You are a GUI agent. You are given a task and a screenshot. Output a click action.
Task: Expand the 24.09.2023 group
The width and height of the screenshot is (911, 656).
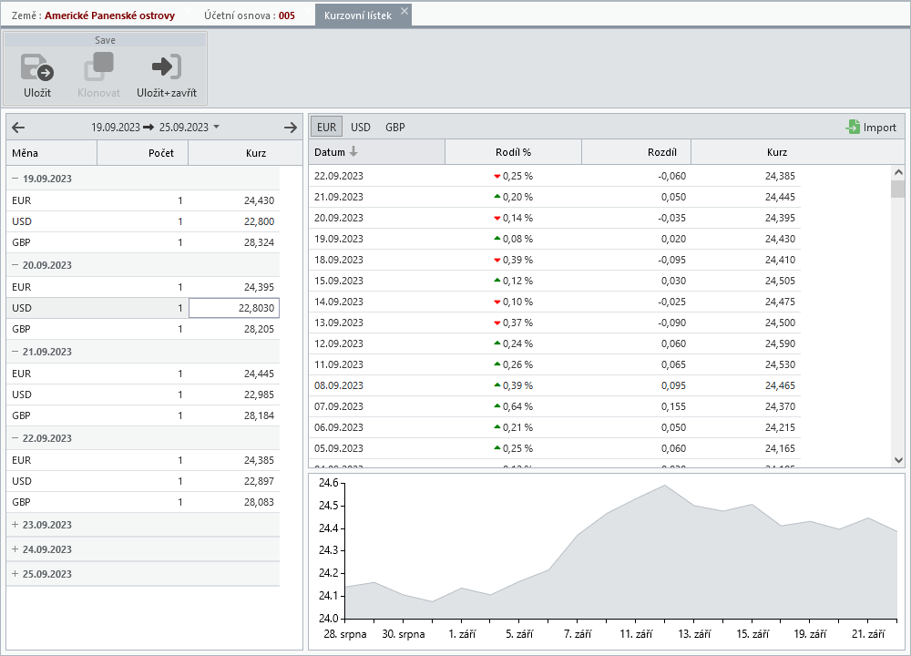tap(15, 548)
